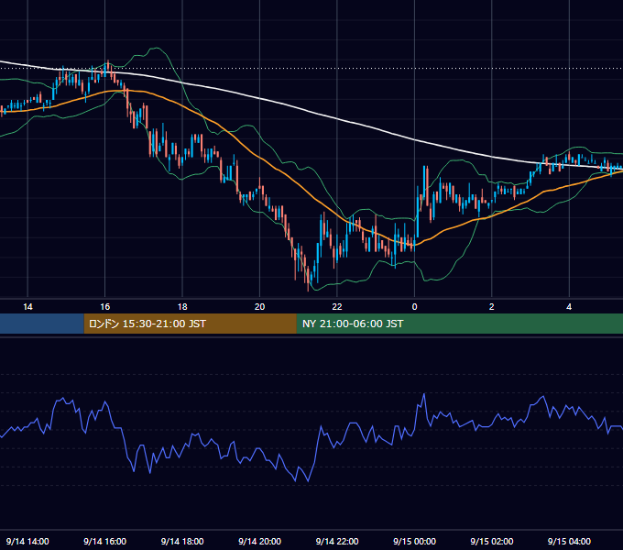Click the '9/15 00:00' date label
The width and height of the screenshot is (623, 550).
click(x=414, y=541)
